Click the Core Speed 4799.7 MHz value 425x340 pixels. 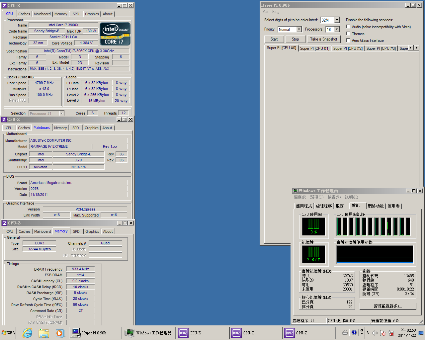pos(44,83)
